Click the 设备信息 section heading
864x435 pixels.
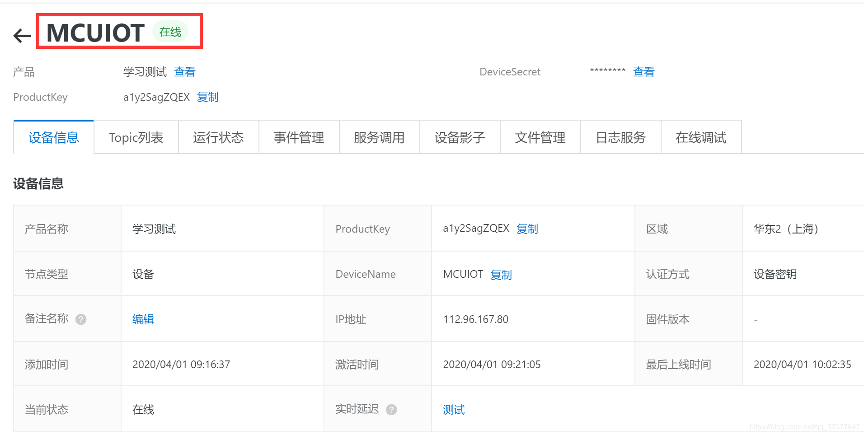[x=38, y=184]
